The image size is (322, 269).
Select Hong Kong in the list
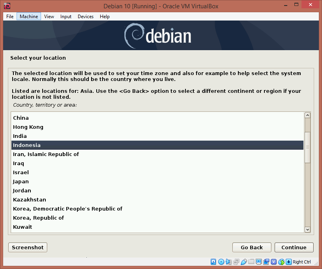pyautogui.click(x=157, y=127)
